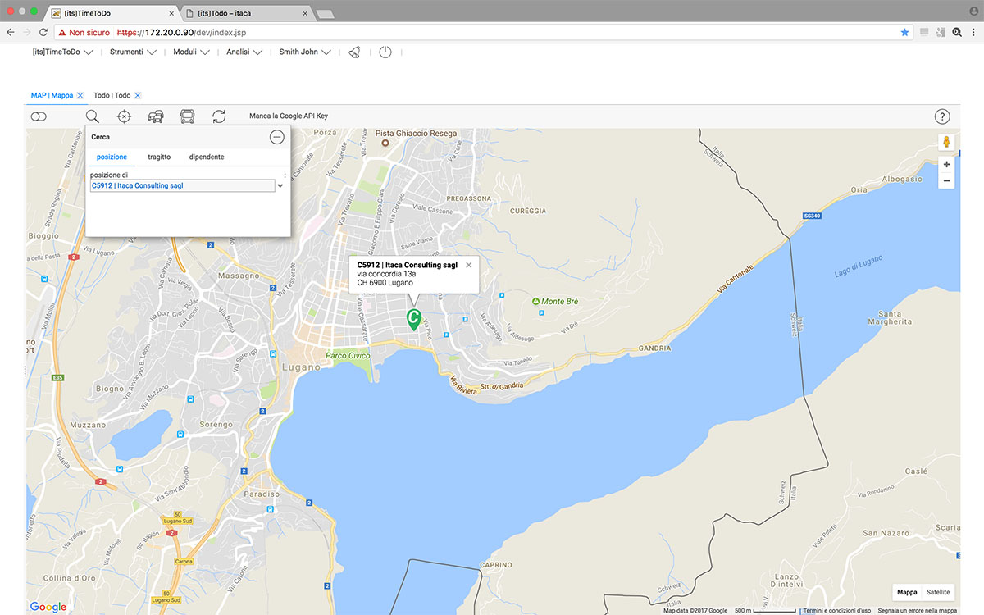Switch map view to Satellite
This screenshot has width=984, height=615.
[938, 592]
